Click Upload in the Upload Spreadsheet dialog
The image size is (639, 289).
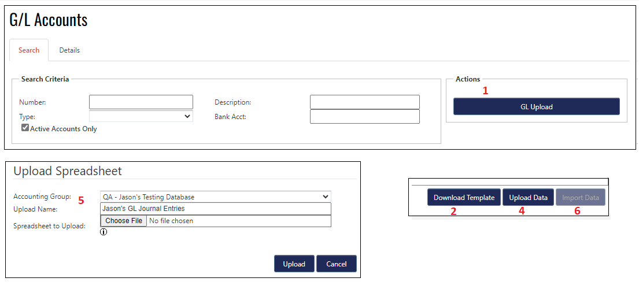294,264
